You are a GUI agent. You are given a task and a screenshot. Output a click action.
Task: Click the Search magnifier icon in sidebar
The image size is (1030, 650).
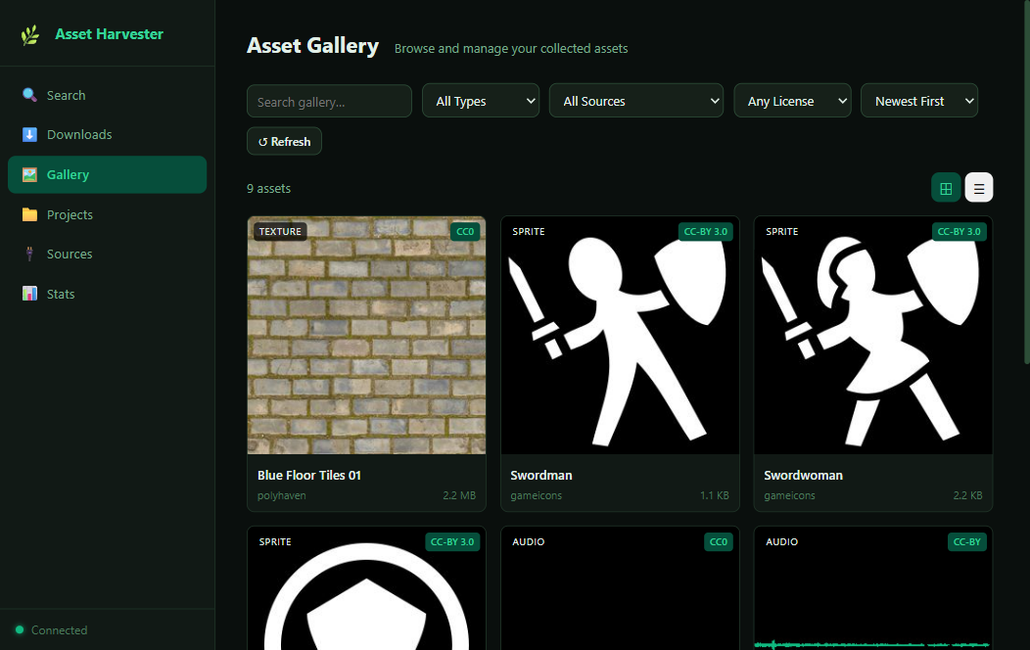click(x=29, y=95)
